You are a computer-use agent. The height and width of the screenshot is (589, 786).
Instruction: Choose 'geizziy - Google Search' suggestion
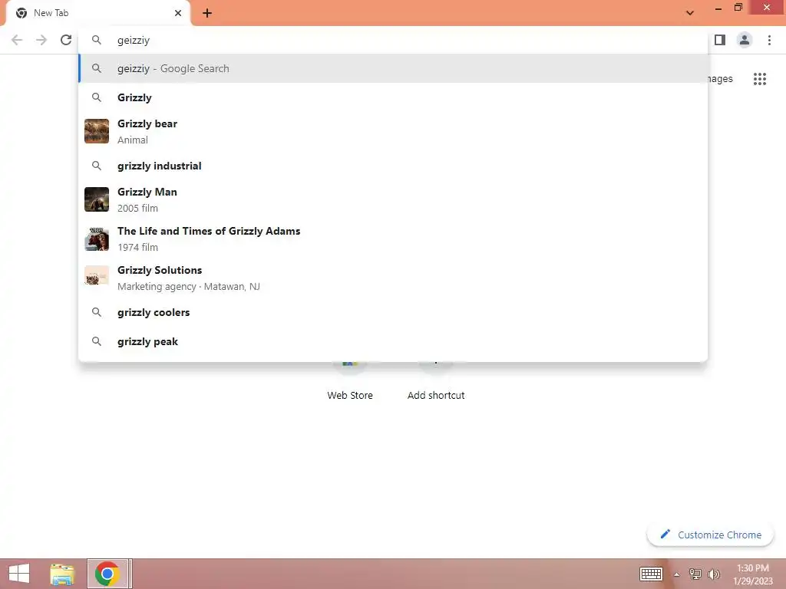click(394, 68)
